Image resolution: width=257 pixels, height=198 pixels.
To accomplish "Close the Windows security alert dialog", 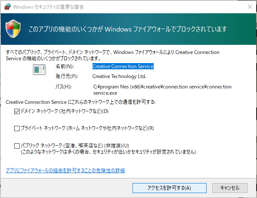I will [250, 7].
